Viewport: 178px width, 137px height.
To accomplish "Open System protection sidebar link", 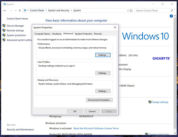I will [16, 35].
